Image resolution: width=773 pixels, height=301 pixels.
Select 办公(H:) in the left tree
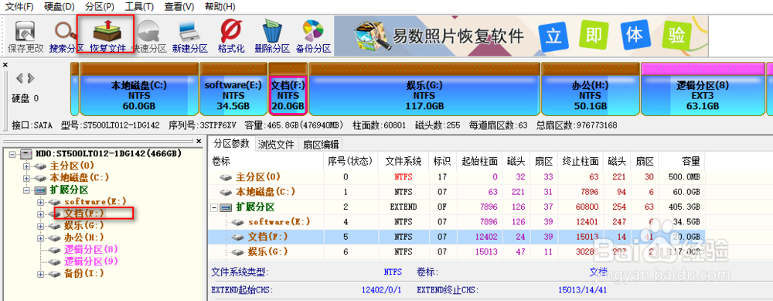tap(83, 238)
